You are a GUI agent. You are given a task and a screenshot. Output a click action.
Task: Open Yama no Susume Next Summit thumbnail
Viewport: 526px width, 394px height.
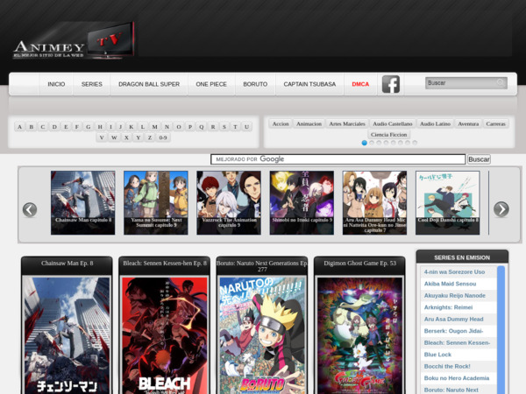tap(156, 203)
